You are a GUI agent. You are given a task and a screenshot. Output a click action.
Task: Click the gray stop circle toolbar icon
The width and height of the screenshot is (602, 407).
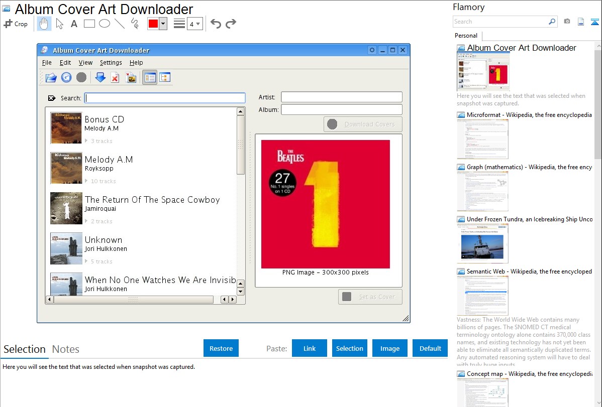[81, 77]
